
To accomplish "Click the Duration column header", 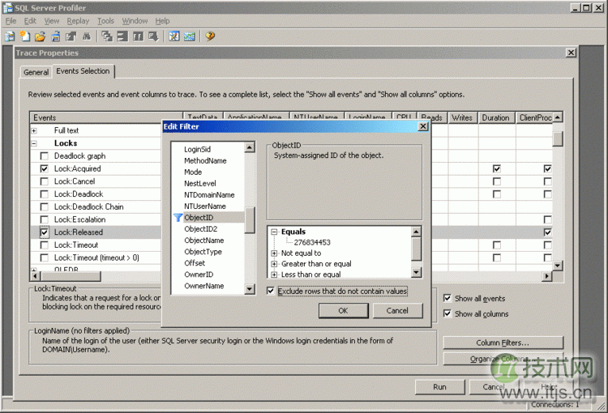I will pyautogui.click(x=496, y=117).
